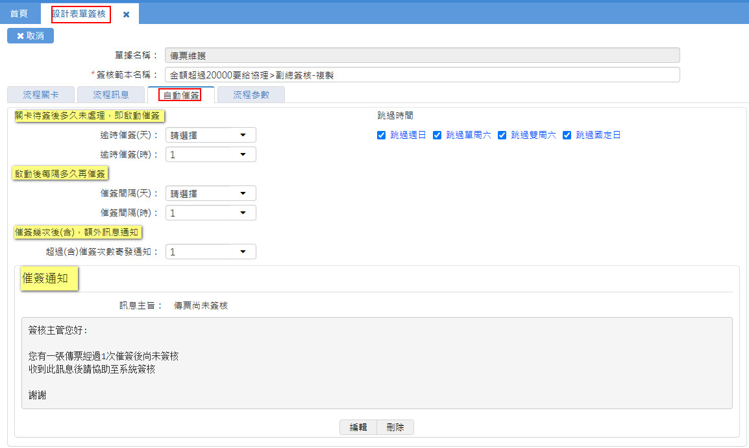Switch to the 流程訊息 tab

point(111,95)
